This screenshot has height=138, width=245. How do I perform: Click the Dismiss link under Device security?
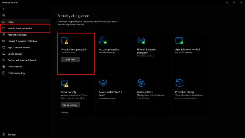65,113
